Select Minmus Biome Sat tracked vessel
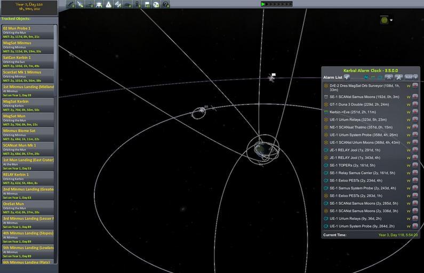The width and height of the screenshot is (424, 273). (x=28, y=134)
